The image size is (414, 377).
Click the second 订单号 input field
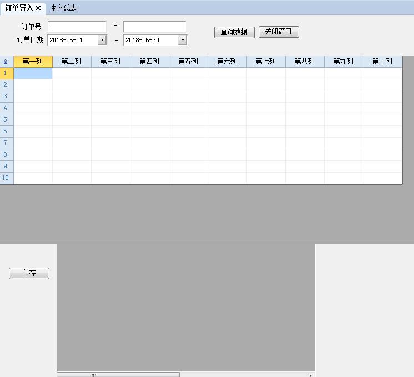click(155, 27)
